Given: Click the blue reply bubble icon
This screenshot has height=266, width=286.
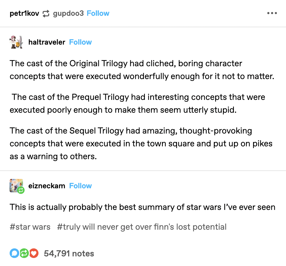Looking at the screenshot, I should coord(14,253).
